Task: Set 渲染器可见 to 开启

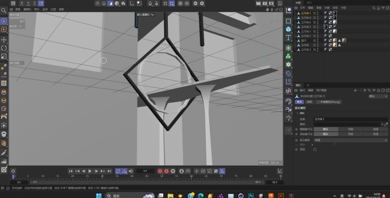Action: [x=350, y=134]
